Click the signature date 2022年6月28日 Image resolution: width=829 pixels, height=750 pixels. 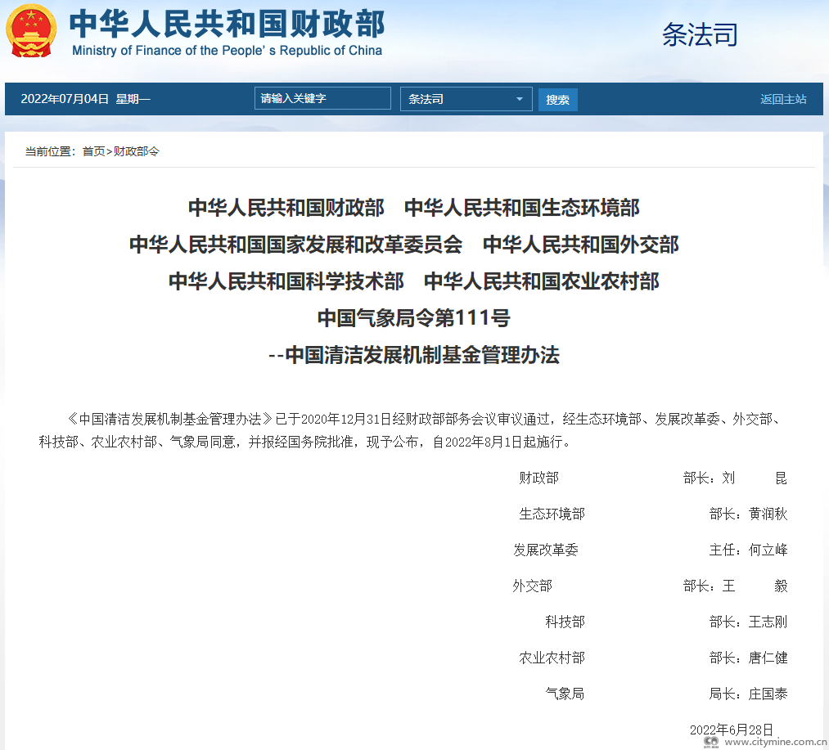coord(731,730)
